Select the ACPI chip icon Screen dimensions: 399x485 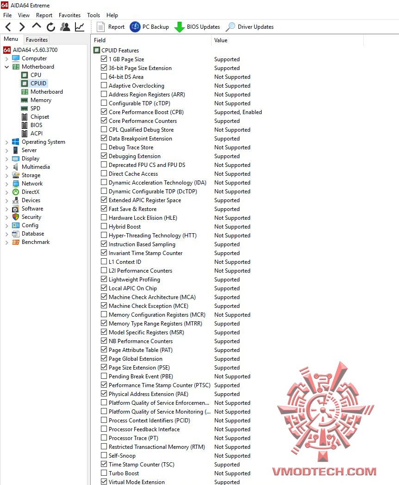point(25,134)
